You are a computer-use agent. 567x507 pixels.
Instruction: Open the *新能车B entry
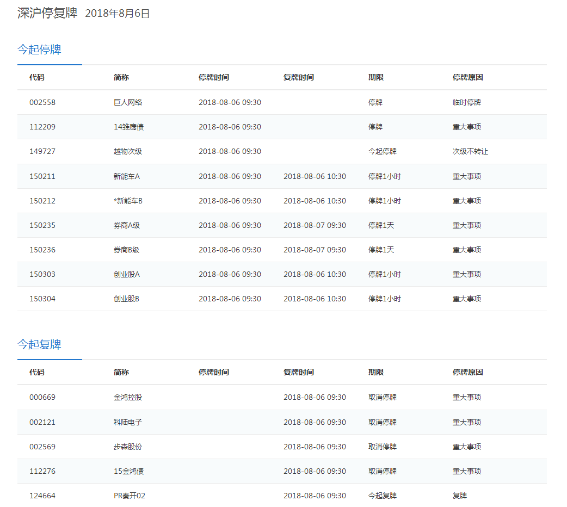[x=128, y=201]
